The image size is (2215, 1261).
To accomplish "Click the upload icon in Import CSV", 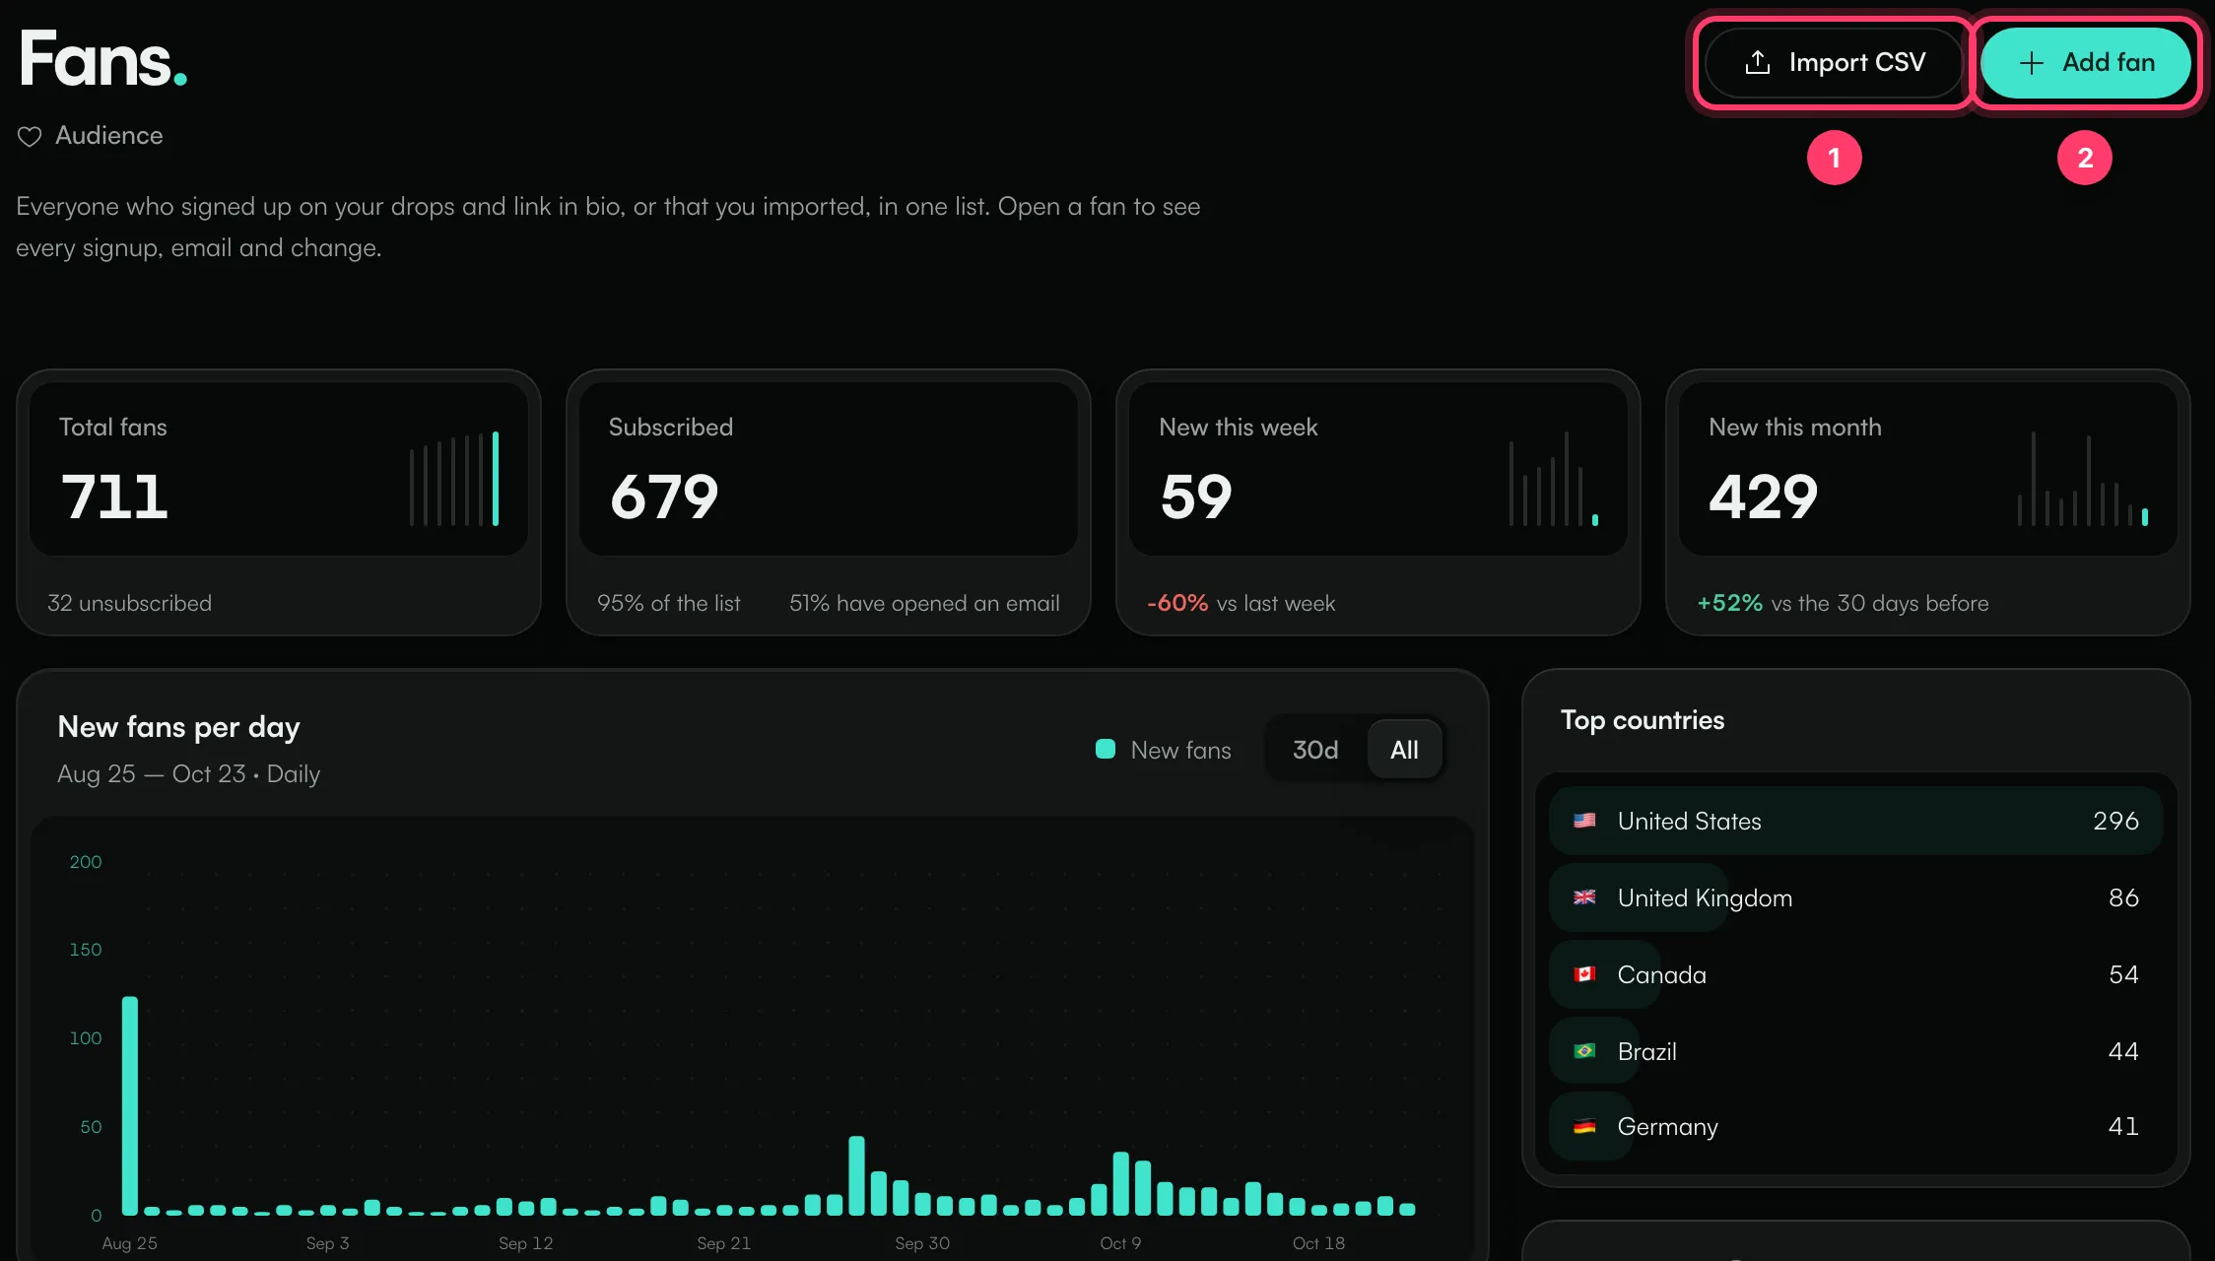I will [1758, 62].
